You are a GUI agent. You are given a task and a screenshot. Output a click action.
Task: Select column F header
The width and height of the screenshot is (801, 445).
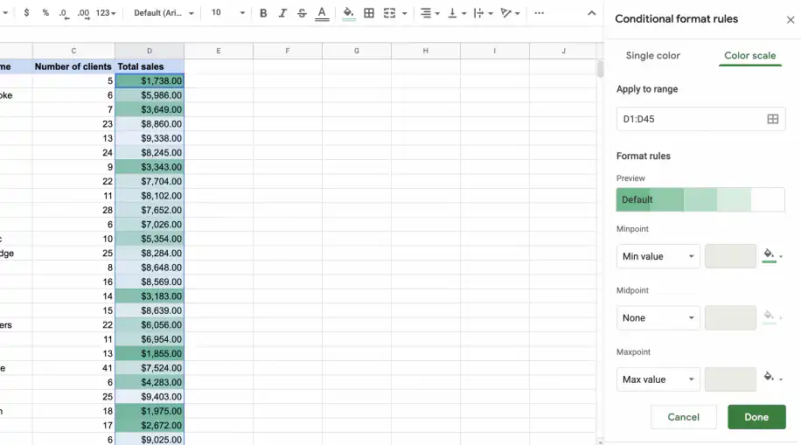(288, 51)
